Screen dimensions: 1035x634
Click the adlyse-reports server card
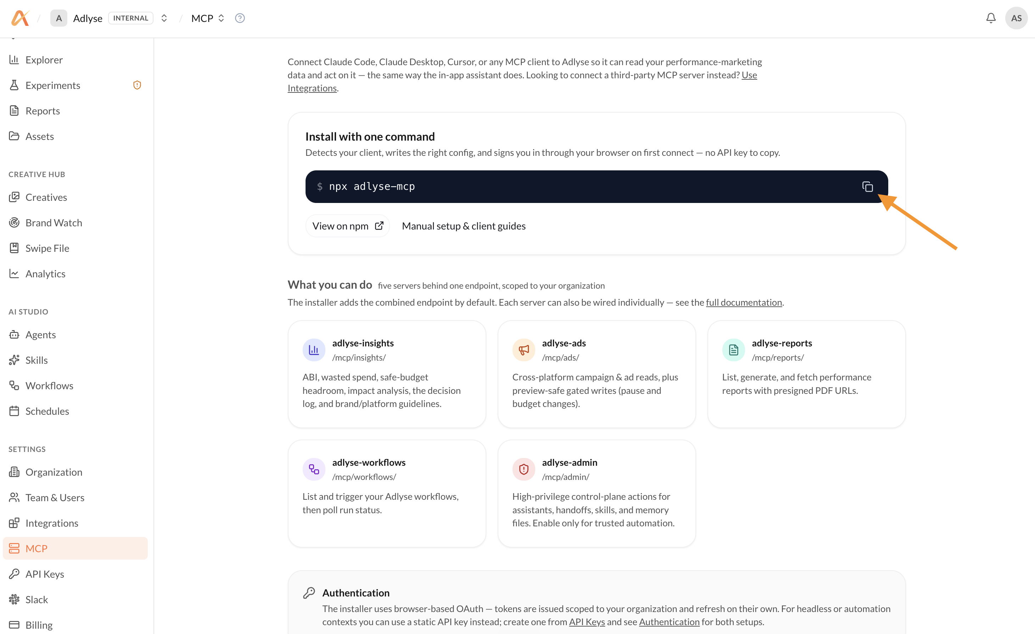[x=806, y=374]
